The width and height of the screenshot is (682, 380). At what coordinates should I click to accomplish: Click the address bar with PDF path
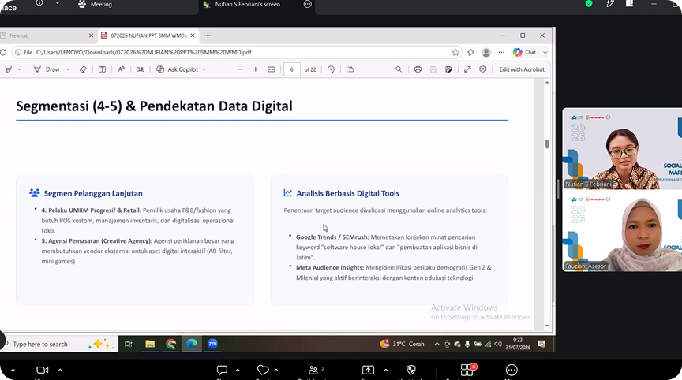pos(235,52)
